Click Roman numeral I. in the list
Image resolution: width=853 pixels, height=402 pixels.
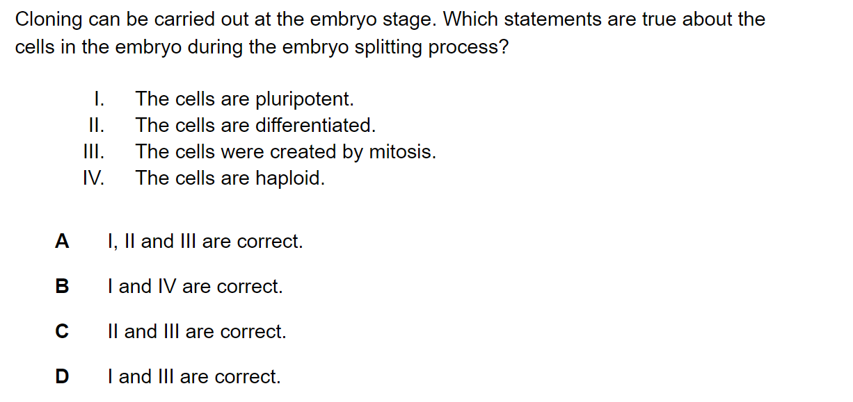[x=99, y=99]
